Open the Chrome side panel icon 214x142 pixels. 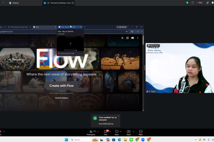pyautogui.click(x=132, y=32)
